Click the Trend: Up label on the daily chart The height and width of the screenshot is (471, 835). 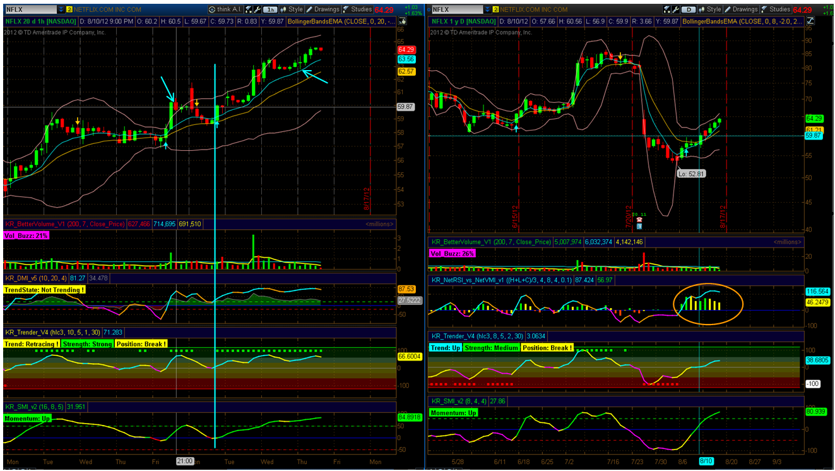point(445,348)
